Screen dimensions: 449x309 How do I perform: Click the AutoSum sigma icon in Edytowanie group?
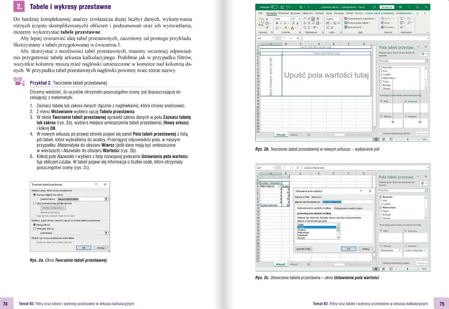coord(402,19)
